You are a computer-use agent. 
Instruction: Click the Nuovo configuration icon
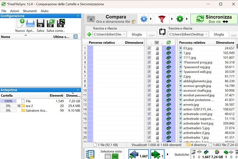tap(20, 23)
